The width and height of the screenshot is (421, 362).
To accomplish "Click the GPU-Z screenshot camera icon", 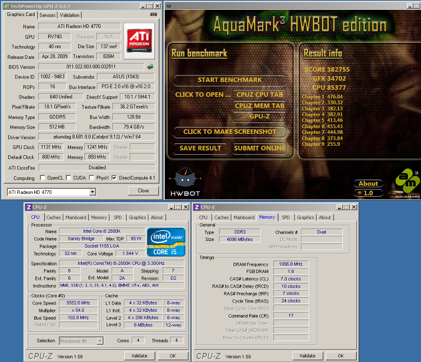I will pyautogui.click(x=154, y=14).
